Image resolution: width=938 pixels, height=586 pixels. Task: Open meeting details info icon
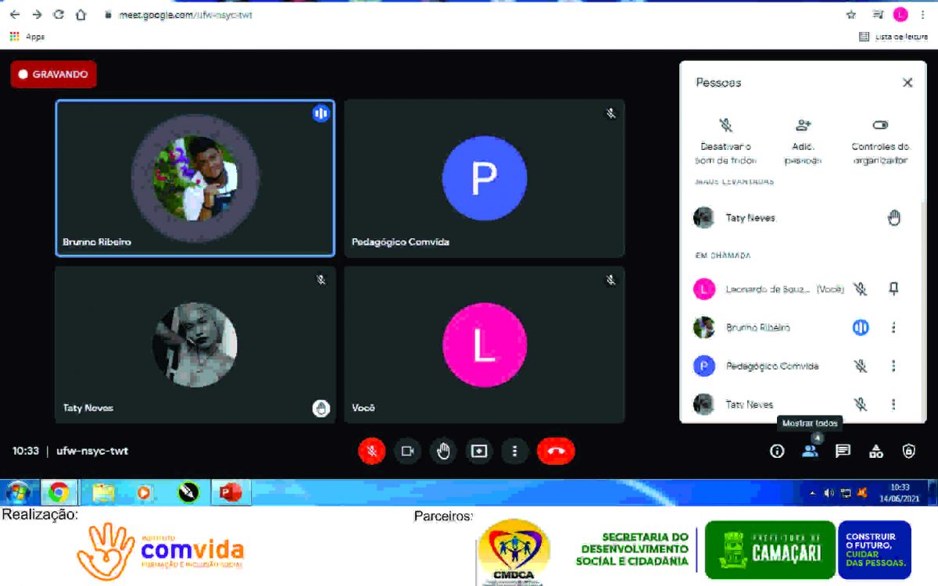click(x=777, y=451)
